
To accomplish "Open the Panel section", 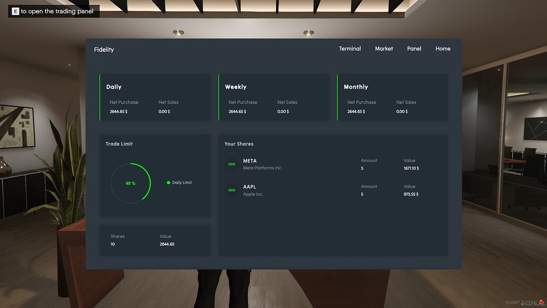I will tap(414, 48).
